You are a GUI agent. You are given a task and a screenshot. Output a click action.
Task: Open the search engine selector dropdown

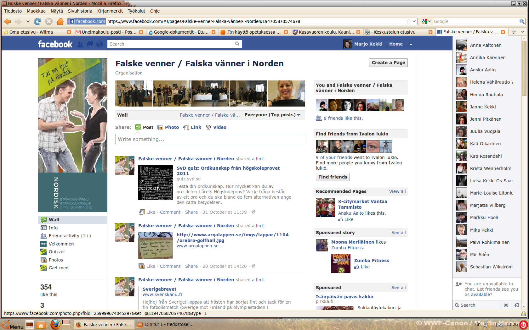tap(427, 21)
